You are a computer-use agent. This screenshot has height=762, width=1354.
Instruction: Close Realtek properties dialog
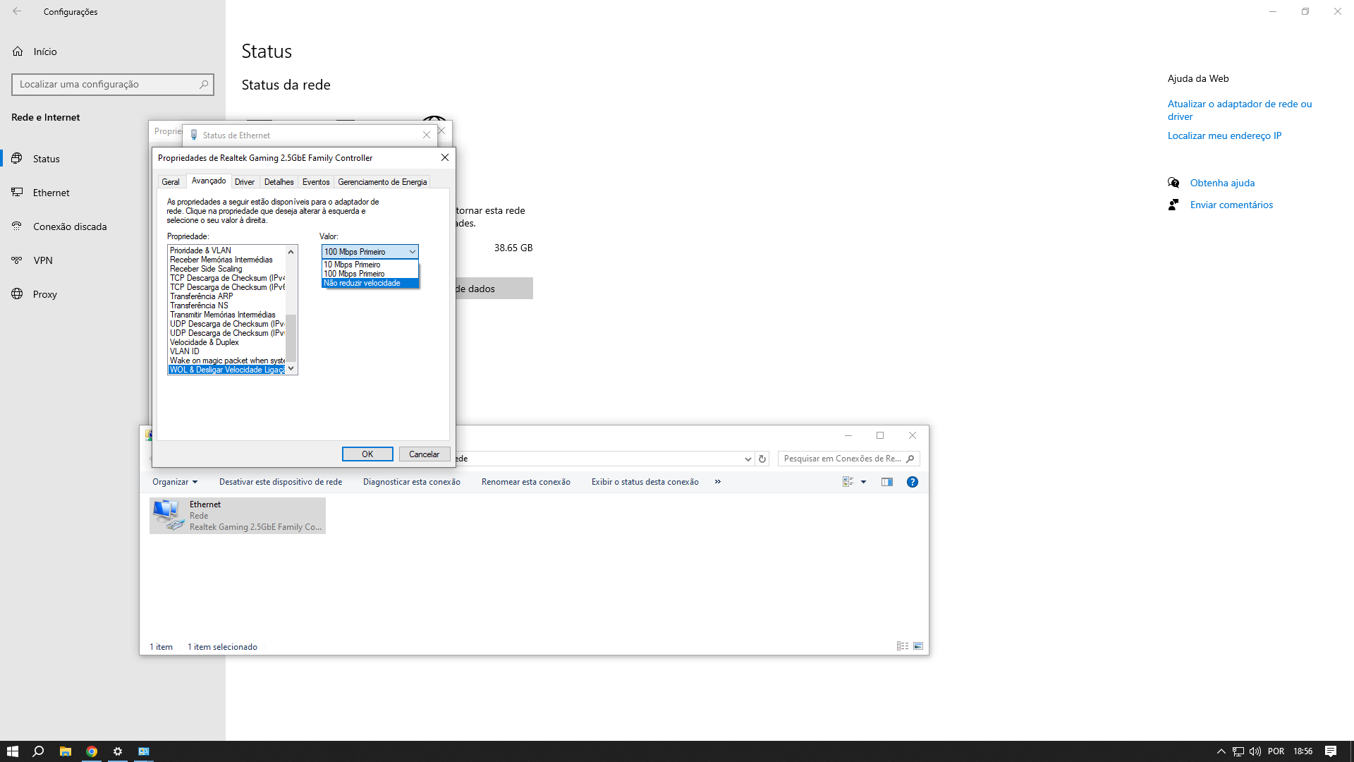(x=445, y=157)
